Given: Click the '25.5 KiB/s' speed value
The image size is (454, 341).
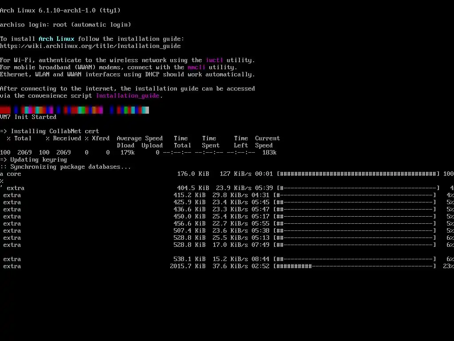Looking at the screenshot, I should (x=230, y=238).
